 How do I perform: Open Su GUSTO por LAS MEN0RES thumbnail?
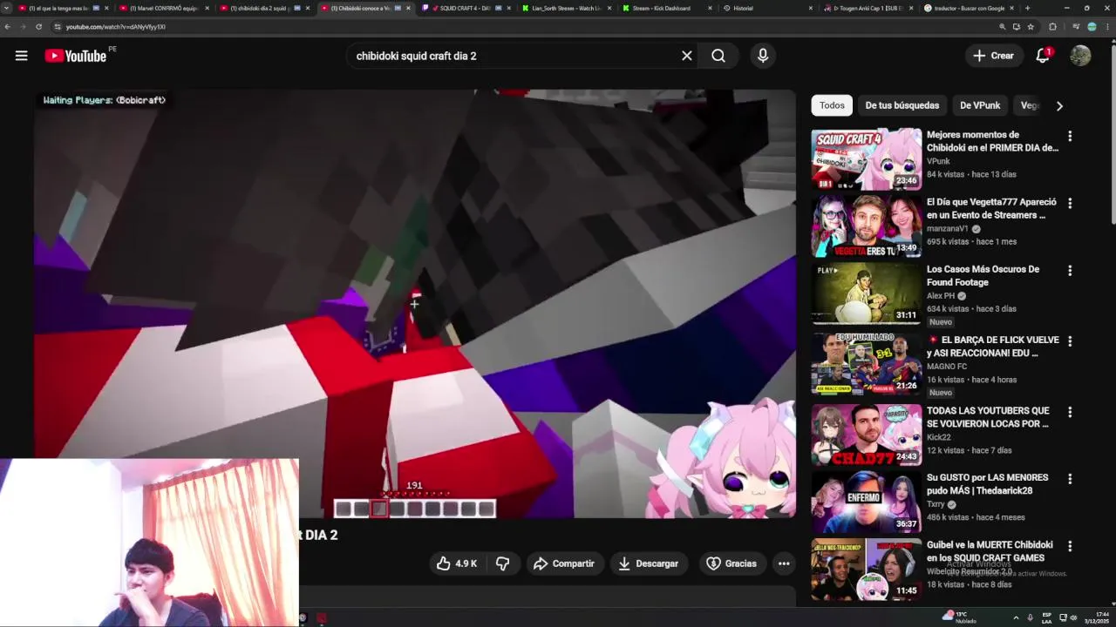tap(866, 502)
